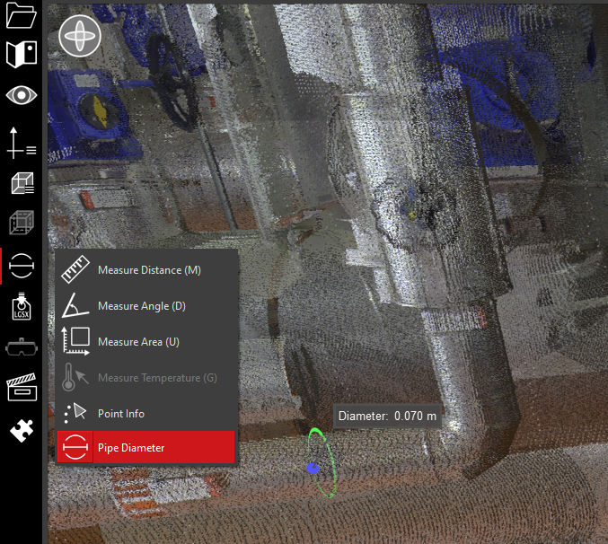Open the clapperboard animation tool
The height and width of the screenshot is (544, 608).
click(x=21, y=388)
